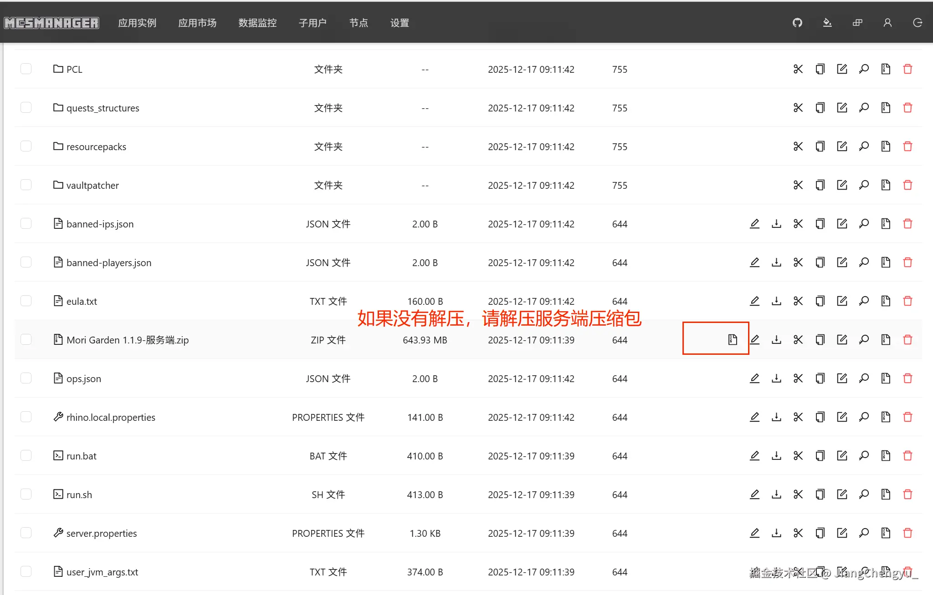Open the theme paint bucket icon
Viewport: 933px width, 595px height.
827,23
